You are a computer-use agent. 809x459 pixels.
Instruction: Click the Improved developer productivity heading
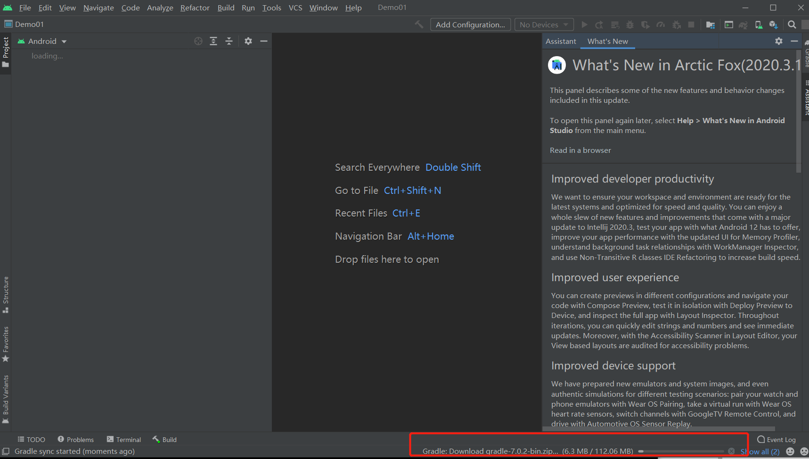pyautogui.click(x=632, y=179)
